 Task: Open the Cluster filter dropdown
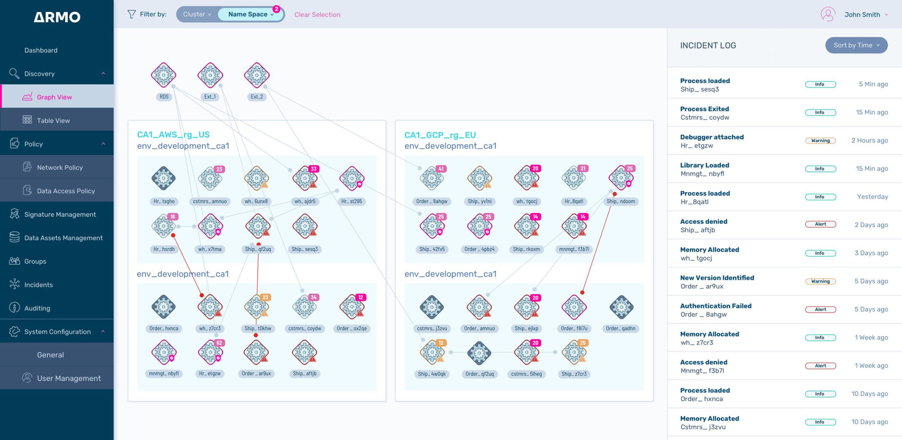197,14
